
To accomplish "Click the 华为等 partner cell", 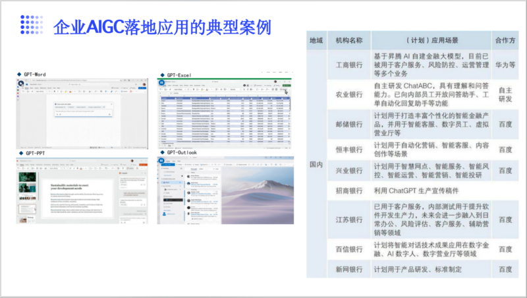I will pos(505,65).
